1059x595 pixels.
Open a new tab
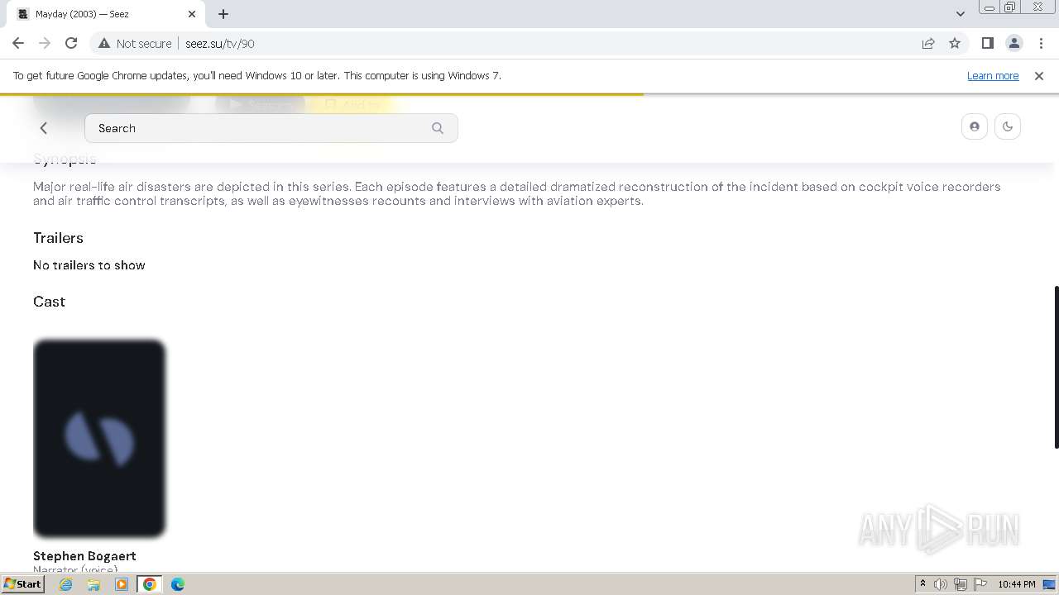tap(223, 13)
